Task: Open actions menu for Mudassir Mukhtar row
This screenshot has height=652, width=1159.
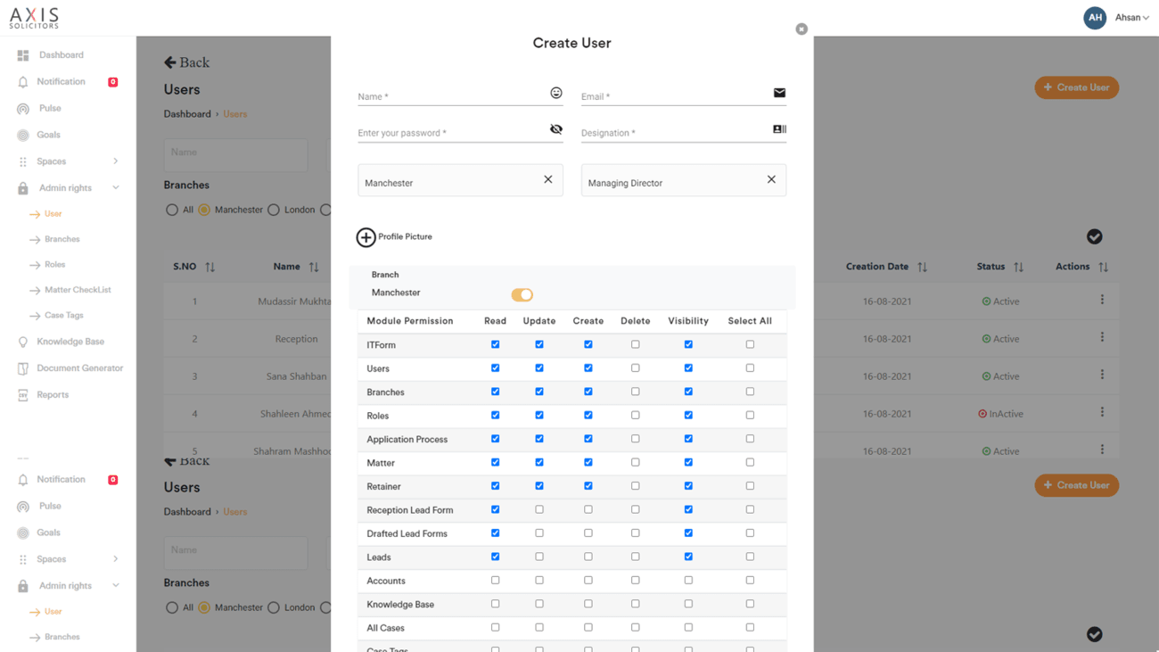Action: tap(1102, 301)
